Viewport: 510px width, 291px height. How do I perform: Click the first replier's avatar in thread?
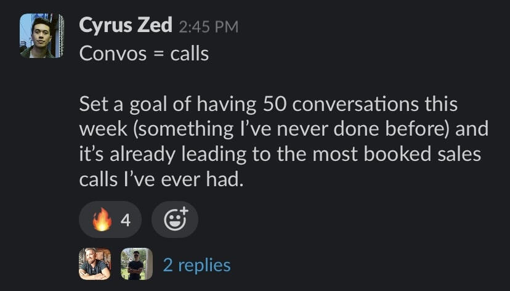pyautogui.click(x=95, y=264)
